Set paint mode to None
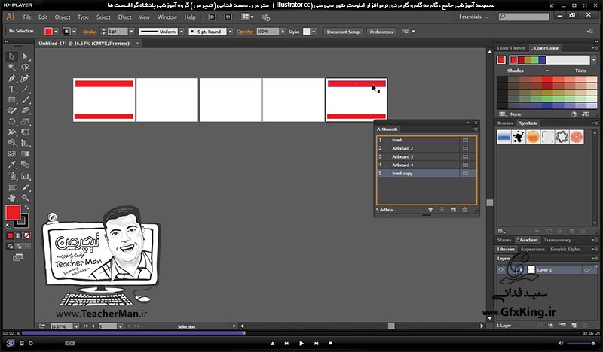Screen dimensions: 603x352 [27, 235]
